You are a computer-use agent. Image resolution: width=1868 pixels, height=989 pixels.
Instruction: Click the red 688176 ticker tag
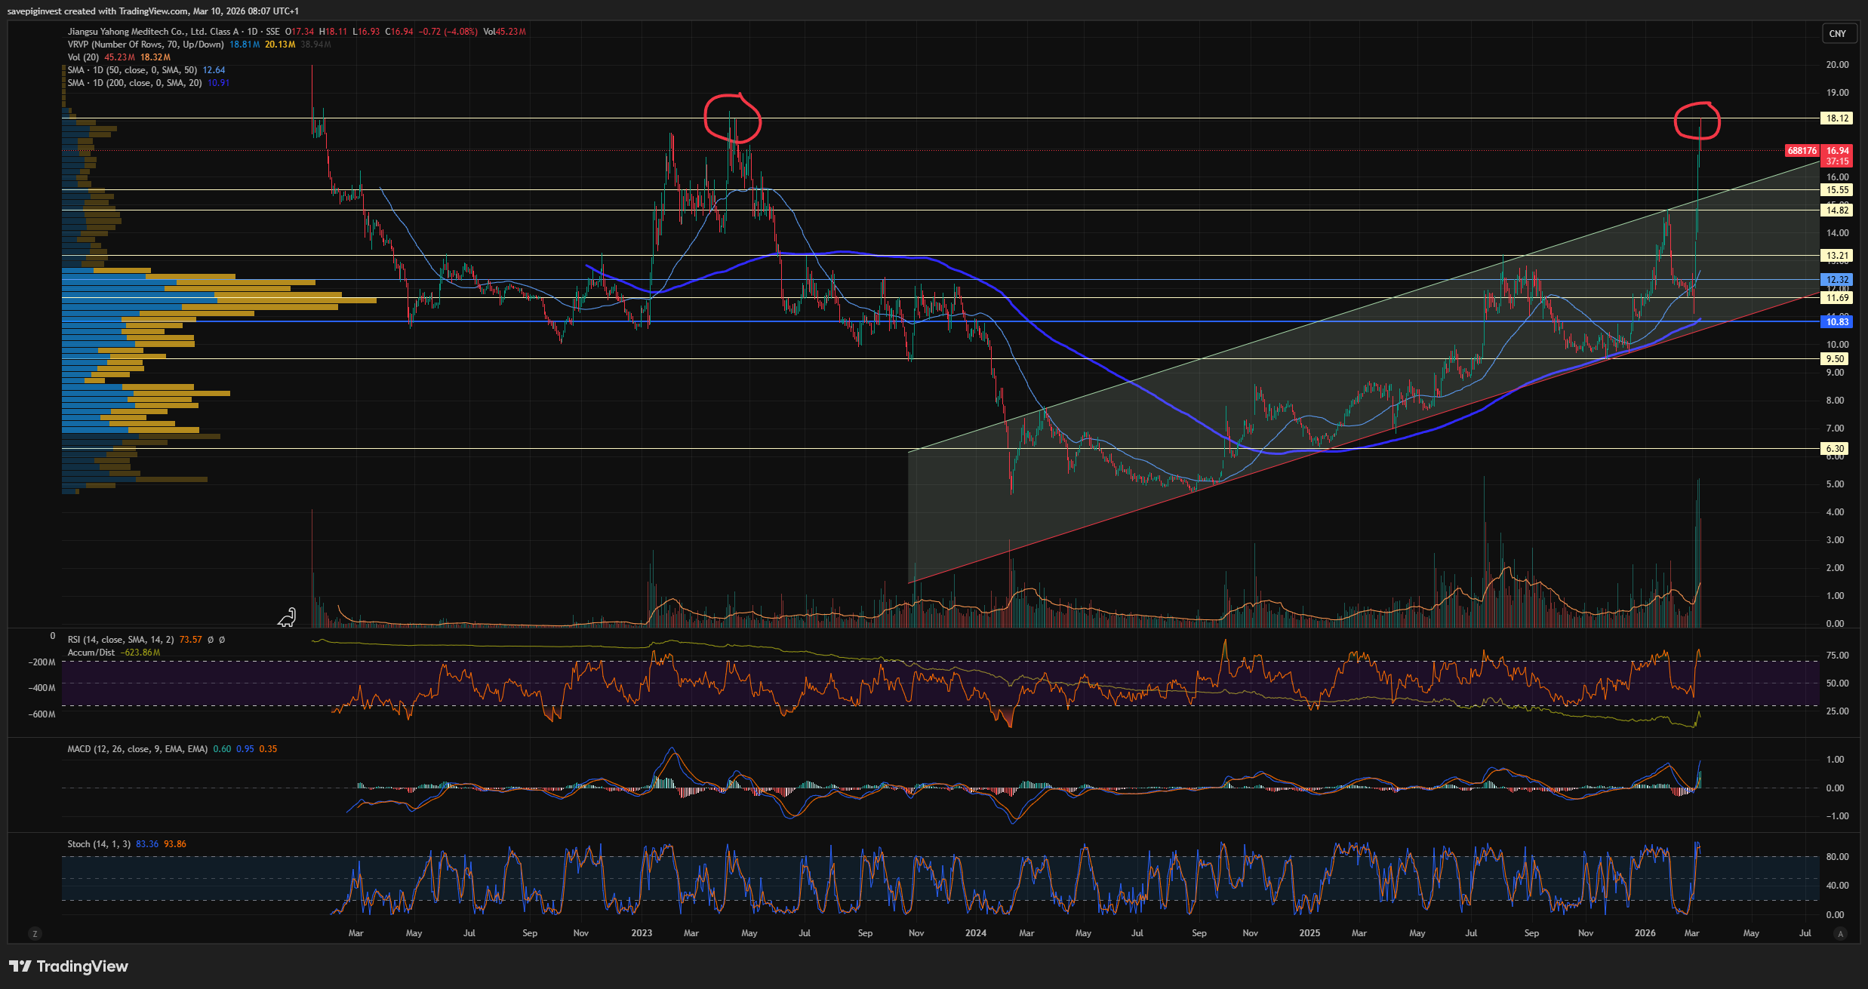pos(1802,151)
